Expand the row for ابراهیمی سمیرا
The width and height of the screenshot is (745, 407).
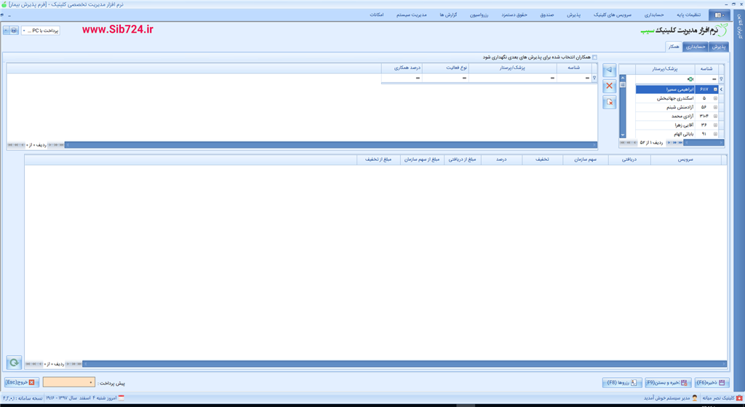[715, 89]
